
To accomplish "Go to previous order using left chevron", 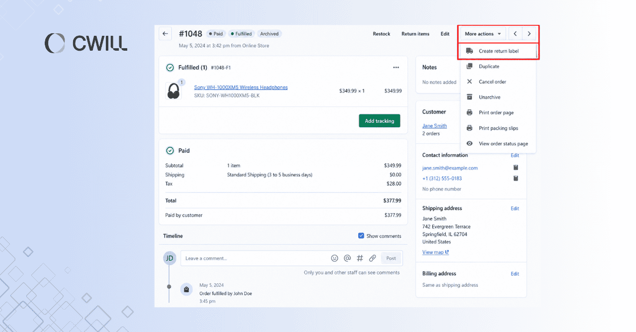I will pos(515,34).
